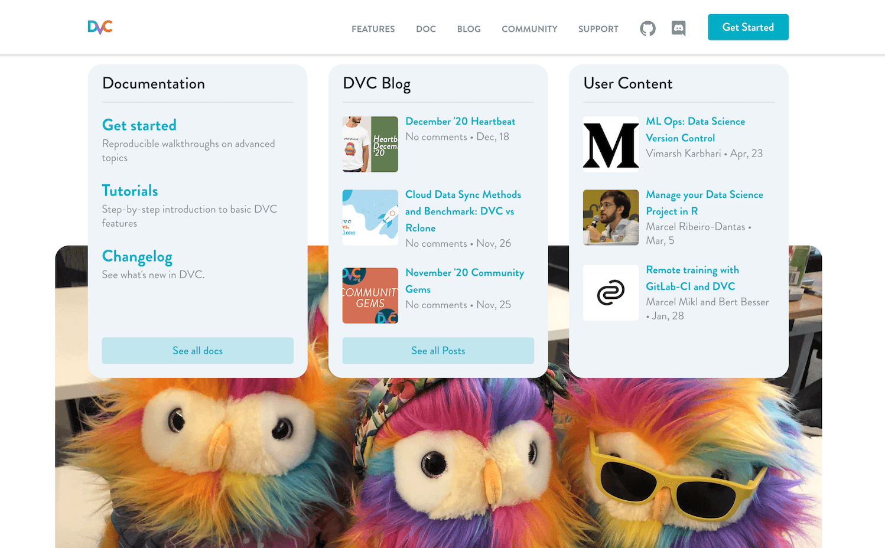Open the Discord community icon
This screenshot has height=548, width=885.
(x=678, y=28)
